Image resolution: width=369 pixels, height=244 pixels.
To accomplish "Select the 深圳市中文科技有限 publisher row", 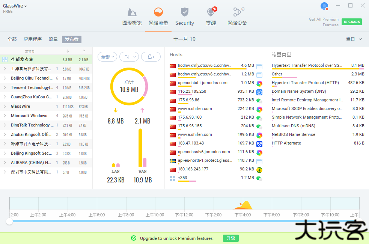I will pos(46,172).
